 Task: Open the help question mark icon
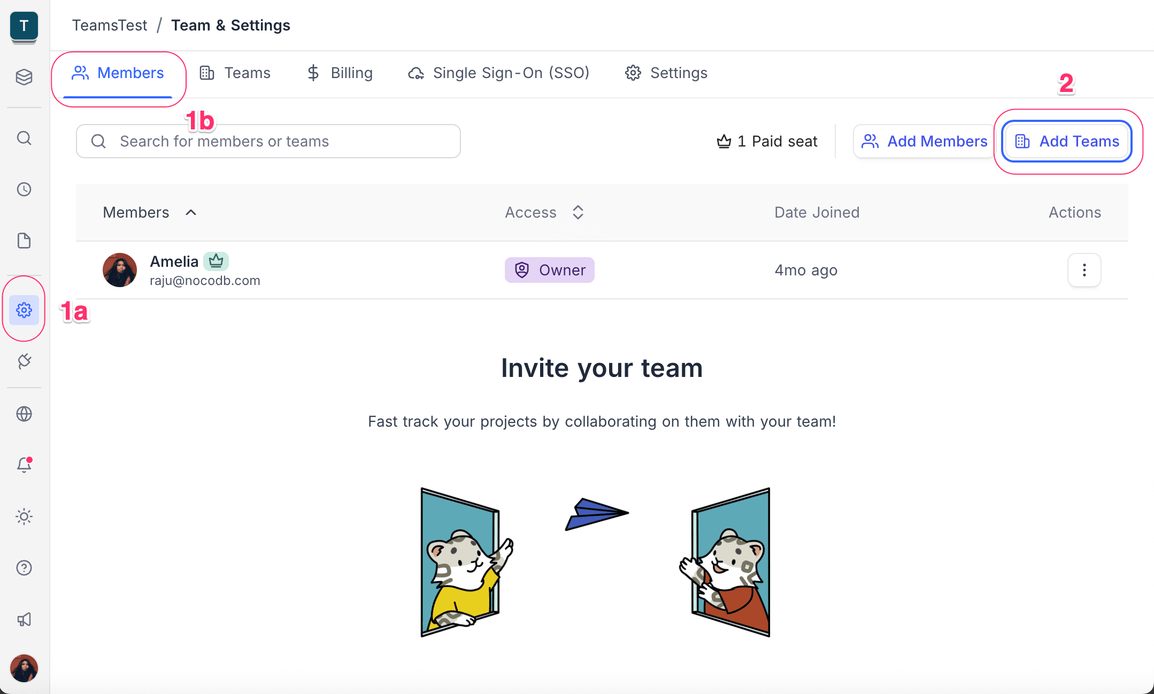pyautogui.click(x=24, y=568)
